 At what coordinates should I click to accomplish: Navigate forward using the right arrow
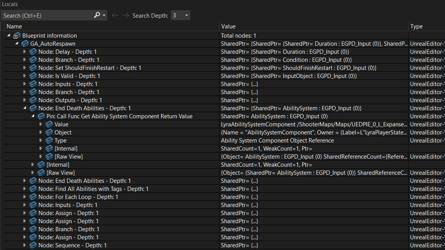tap(125, 15)
